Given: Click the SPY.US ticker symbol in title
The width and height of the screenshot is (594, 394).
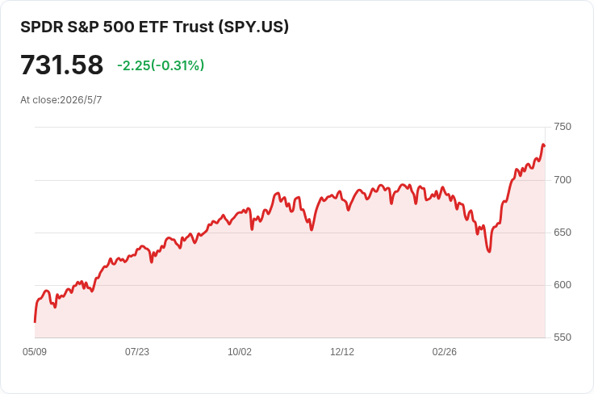Looking at the screenshot, I should coord(253,27).
